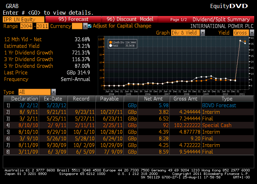Viewport: 257px width, 184px height.
Task: Edit the range start year 2004
Action: (x=26, y=26)
